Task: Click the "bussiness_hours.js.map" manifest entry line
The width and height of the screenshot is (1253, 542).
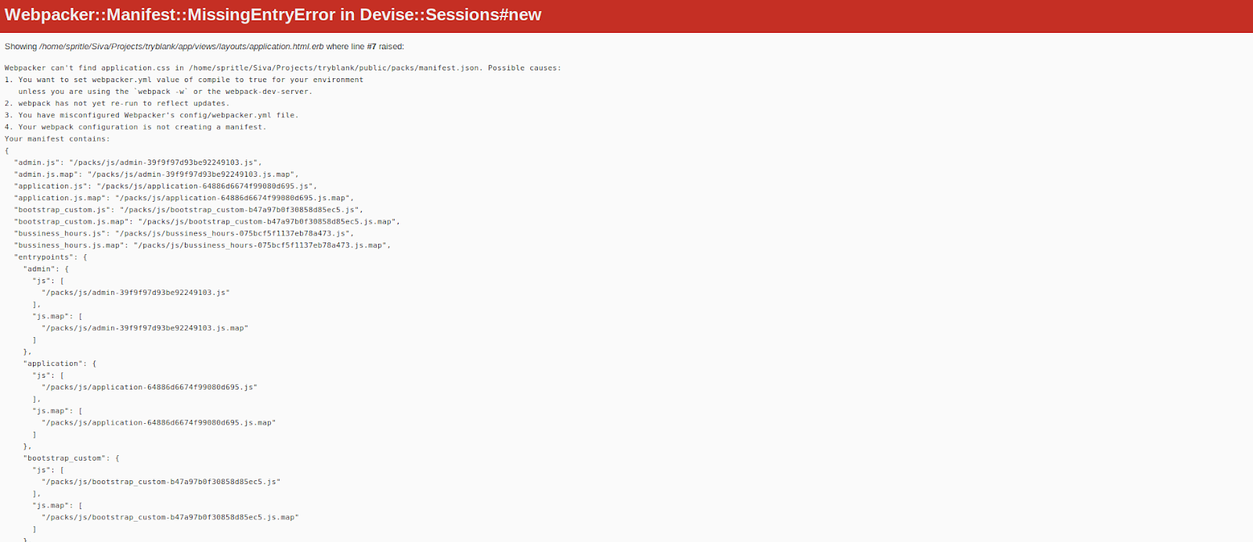Action: coord(202,245)
